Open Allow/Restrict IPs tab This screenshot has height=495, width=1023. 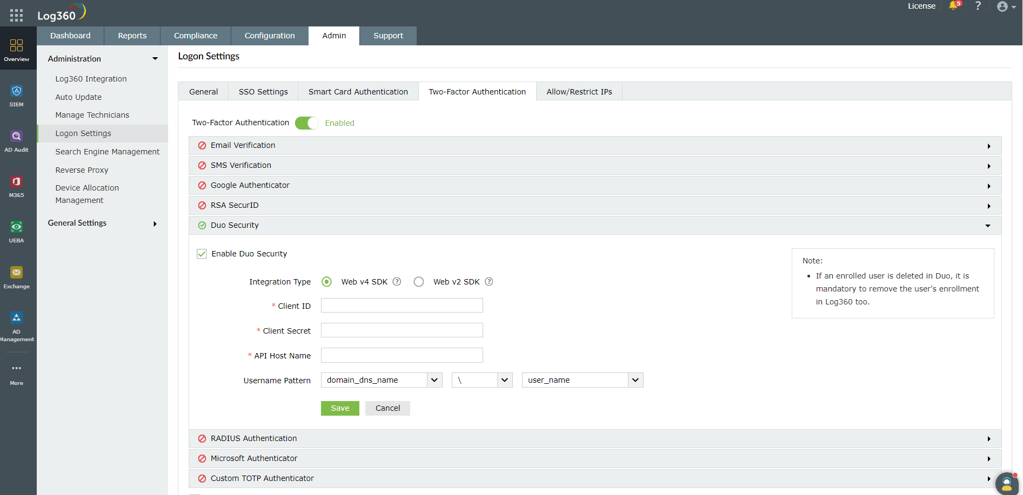[579, 92]
